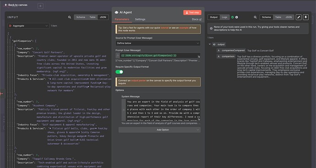Collapse the output tree item
This screenshot has width=316, height=168.
210,44
